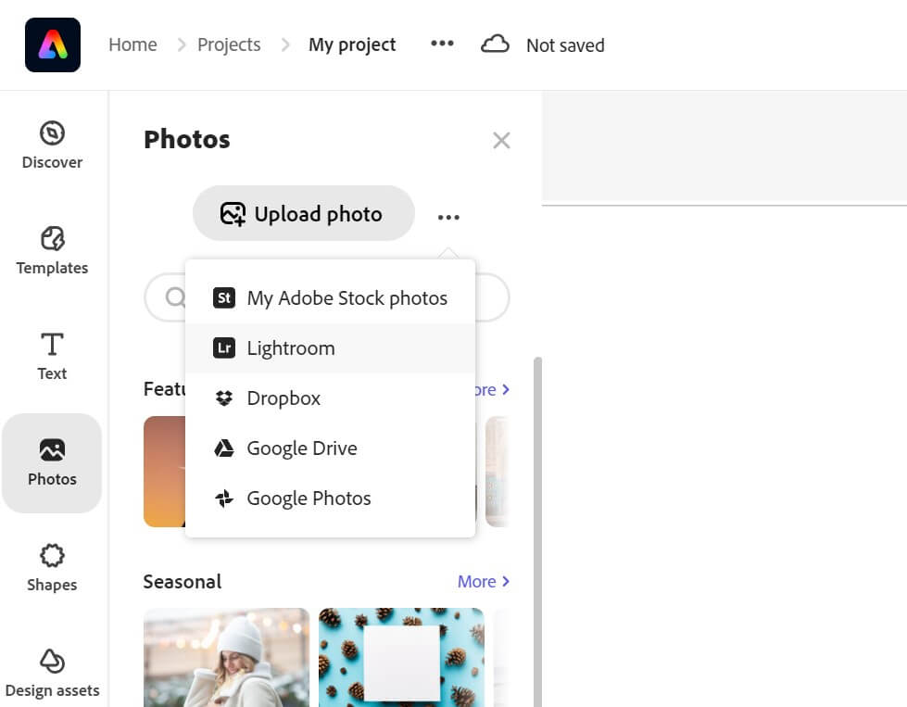Click the Adobe Express logo icon
Image resolution: width=907 pixels, height=707 pixels.
[x=53, y=44]
